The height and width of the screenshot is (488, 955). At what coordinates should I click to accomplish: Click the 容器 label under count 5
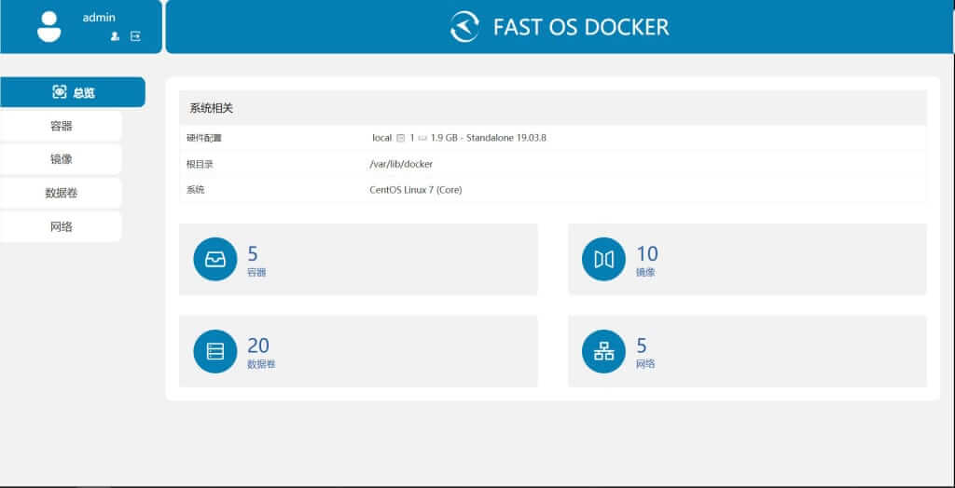click(256, 273)
